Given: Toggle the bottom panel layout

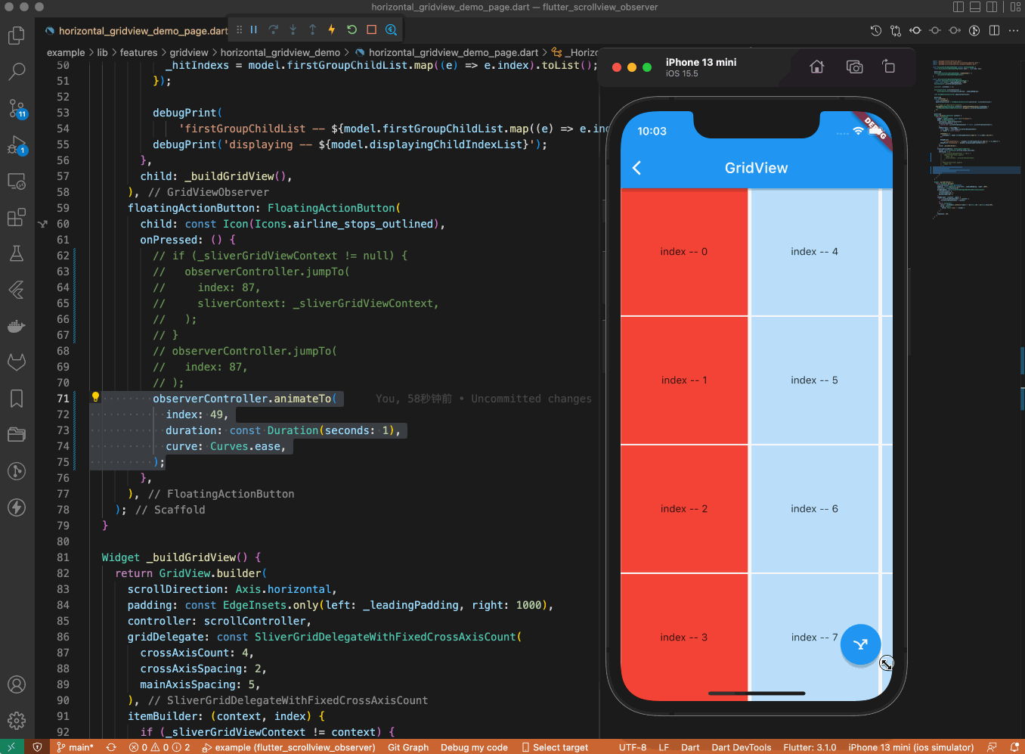Looking at the screenshot, I should point(975,7).
